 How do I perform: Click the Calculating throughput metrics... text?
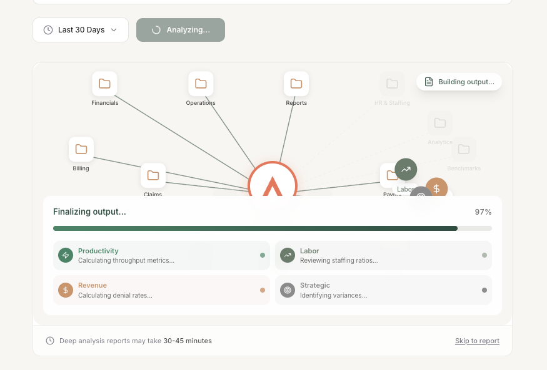click(x=126, y=260)
